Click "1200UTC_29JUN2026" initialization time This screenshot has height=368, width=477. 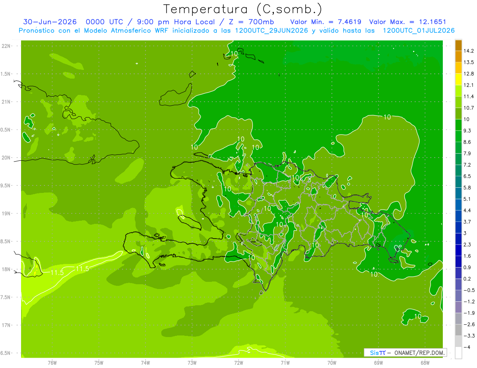coord(271,31)
